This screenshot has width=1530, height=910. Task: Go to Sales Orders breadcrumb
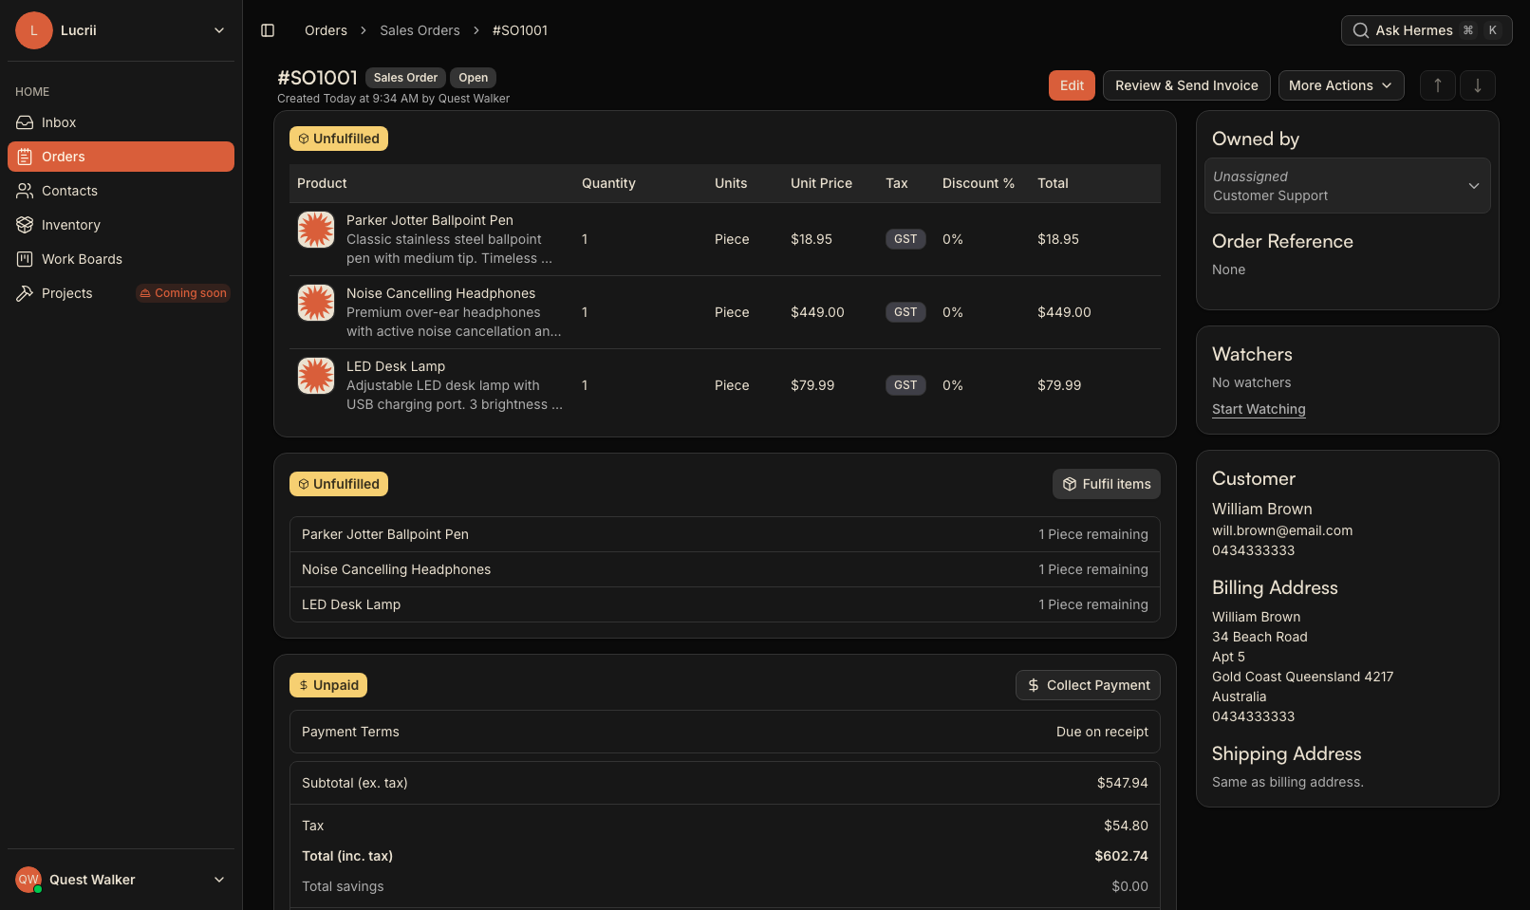(420, 30)
